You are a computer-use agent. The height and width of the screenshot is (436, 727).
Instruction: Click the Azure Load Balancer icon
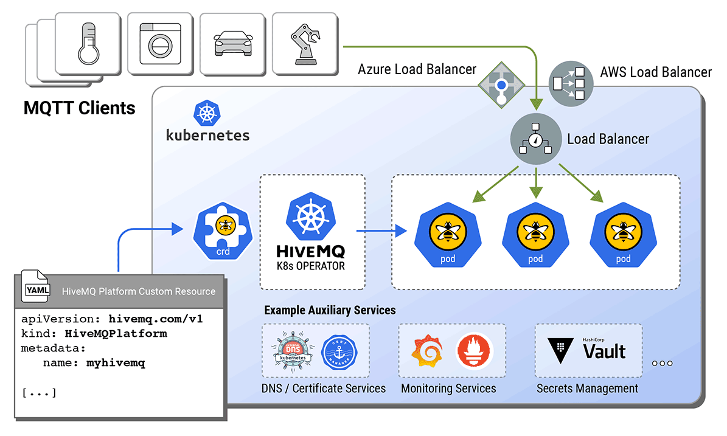[x=501, y=85]
